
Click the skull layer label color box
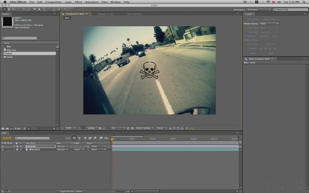click(17, 146)
